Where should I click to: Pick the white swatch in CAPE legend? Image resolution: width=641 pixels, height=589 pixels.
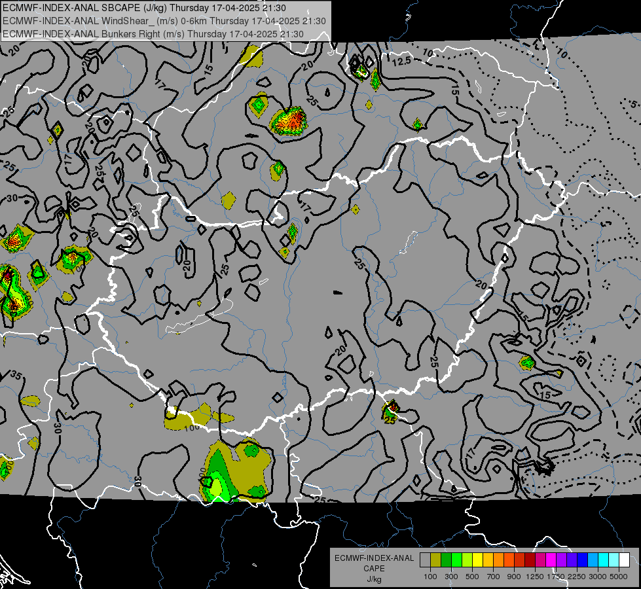(624, 560)
